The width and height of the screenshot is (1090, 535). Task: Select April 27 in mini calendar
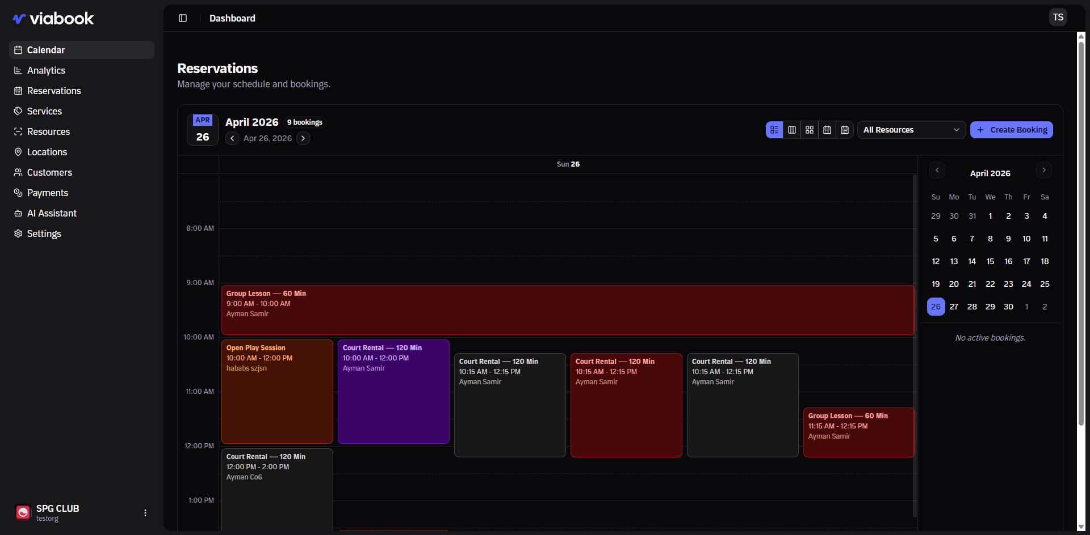(x=954, y=307)
